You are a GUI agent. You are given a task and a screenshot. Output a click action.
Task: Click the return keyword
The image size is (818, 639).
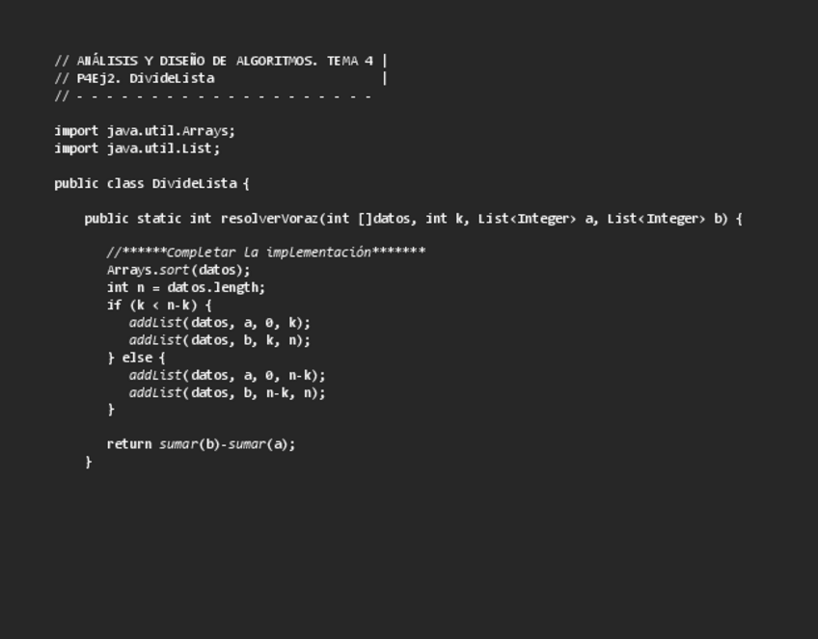129,444
